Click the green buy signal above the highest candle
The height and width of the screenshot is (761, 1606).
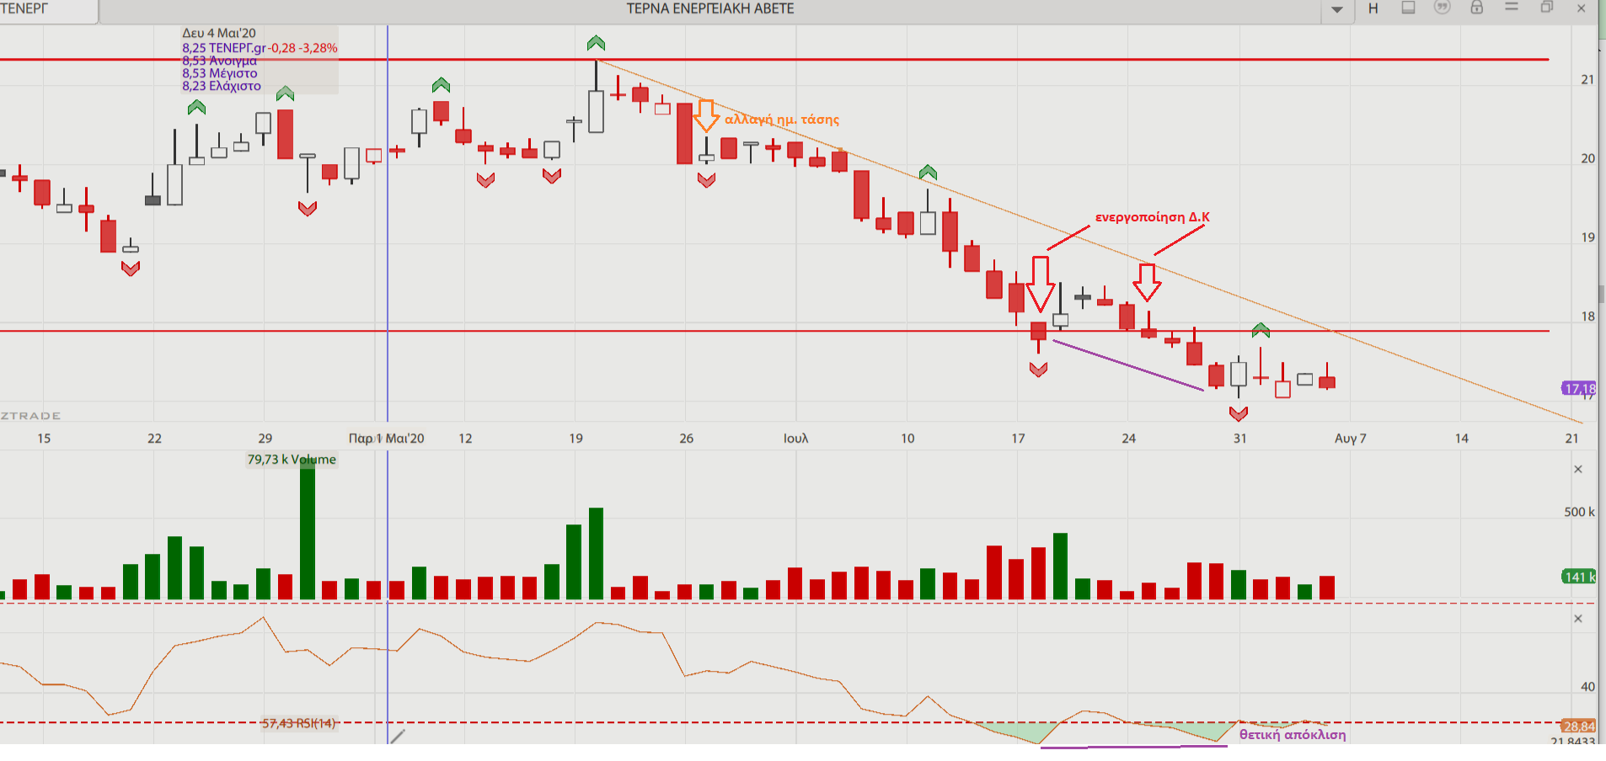tap(596, 43)
